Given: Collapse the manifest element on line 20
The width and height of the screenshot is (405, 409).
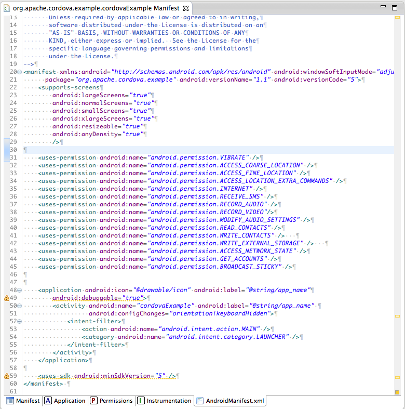Looking at the screenshot, I should [x=19, y=72].
